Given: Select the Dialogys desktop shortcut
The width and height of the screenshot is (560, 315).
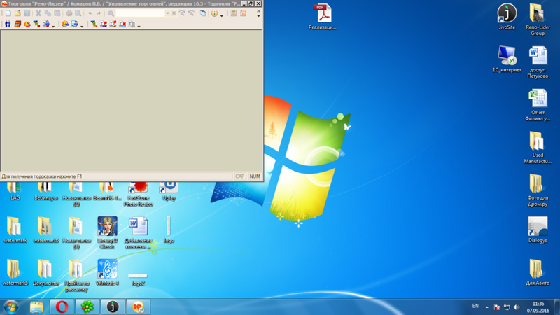Looking at the screenshot, I should point(538,230).
